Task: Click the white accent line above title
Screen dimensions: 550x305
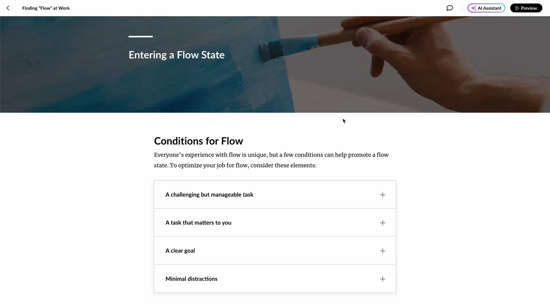Action: (140, 37)
